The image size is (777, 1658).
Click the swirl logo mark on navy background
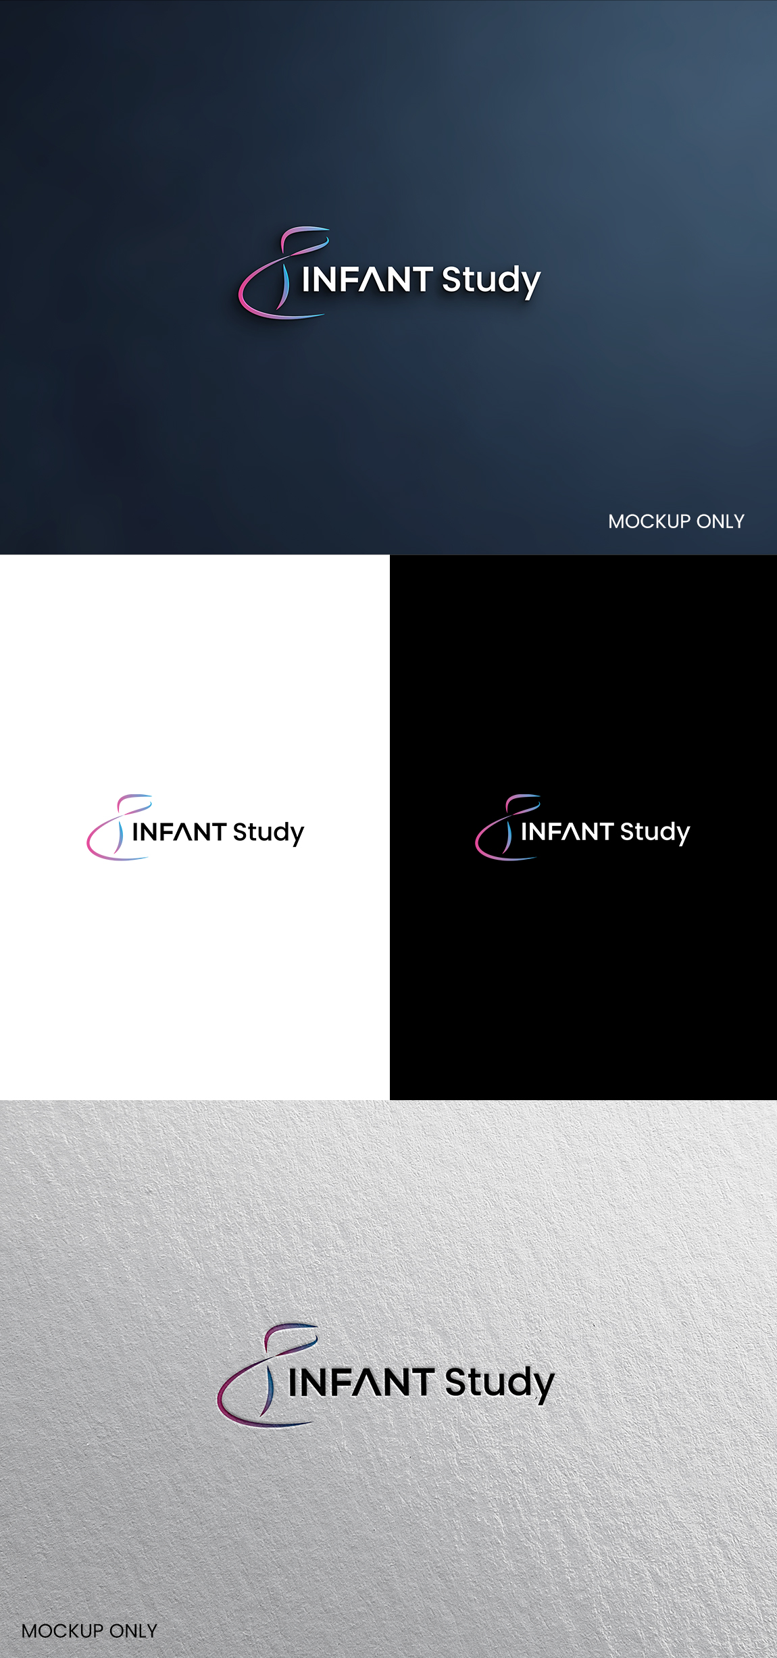pos(284,273)
